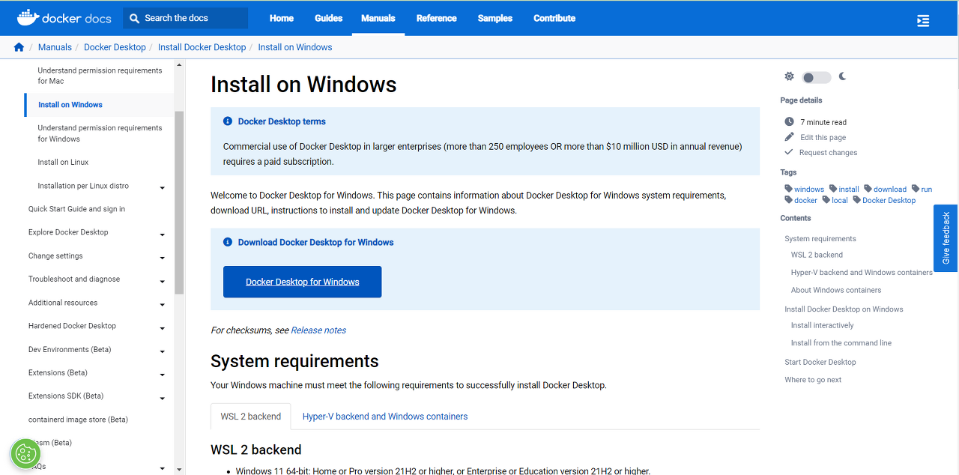This screenshot has width=959, height=475.
Task: Expand Extensions SDK (Beta) arrow
Action: pos(163,398)
